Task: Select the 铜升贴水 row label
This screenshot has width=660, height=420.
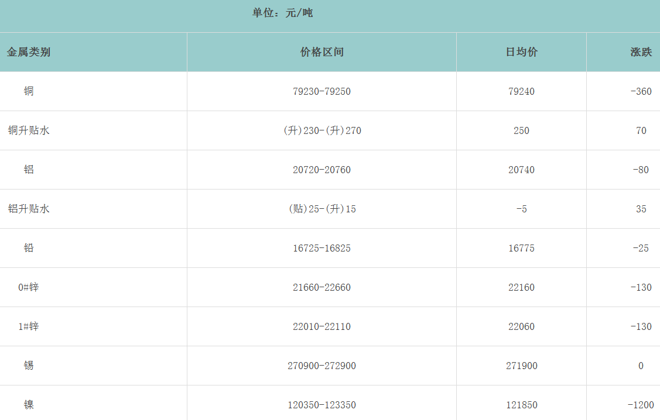Action: point(29,130)
